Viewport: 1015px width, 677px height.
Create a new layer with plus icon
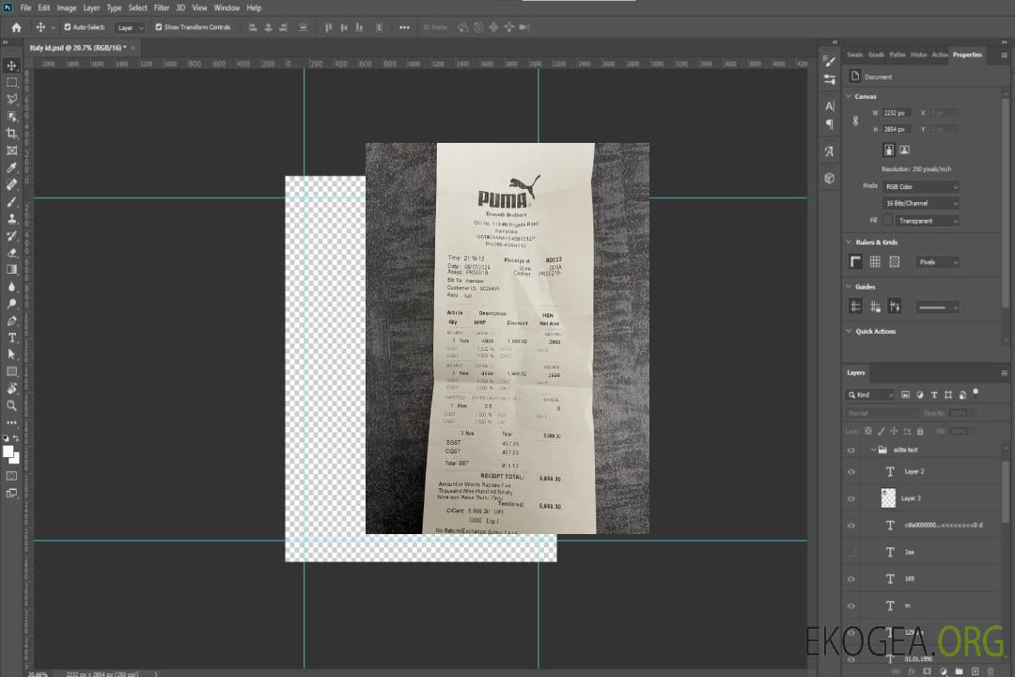coord(975,671)
